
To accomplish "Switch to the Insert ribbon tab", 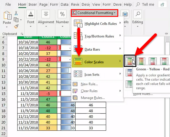I will tap(33, 5).
